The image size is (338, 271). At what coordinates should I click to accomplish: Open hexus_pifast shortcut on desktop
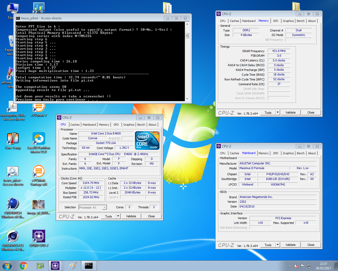pos(13,175)
